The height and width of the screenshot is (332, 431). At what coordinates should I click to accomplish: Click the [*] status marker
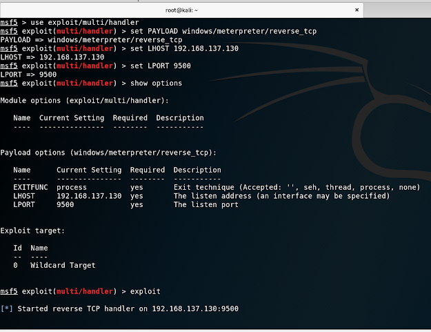[x=7, y=309]
